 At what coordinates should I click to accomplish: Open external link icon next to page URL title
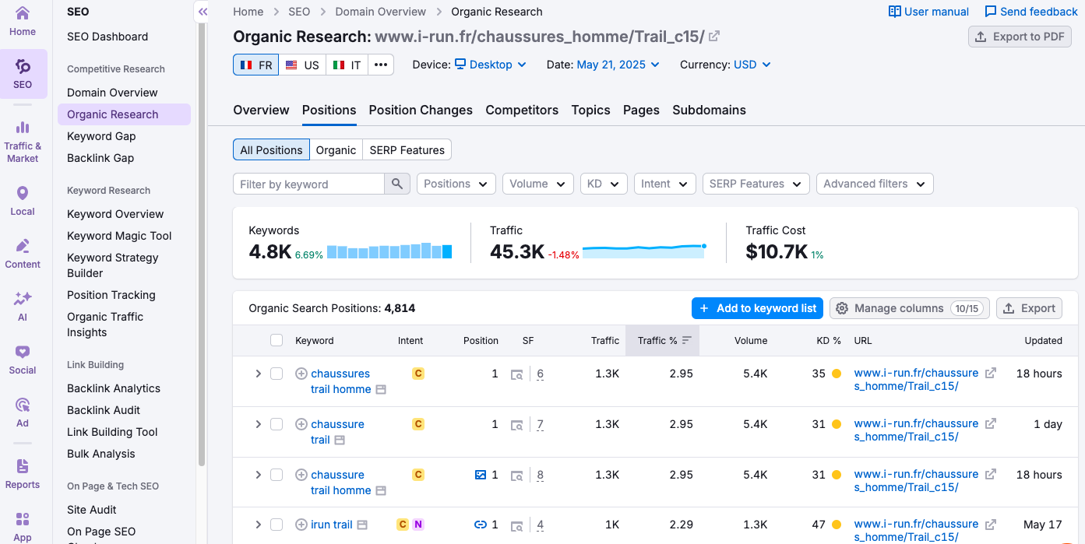tap(714, 36)
